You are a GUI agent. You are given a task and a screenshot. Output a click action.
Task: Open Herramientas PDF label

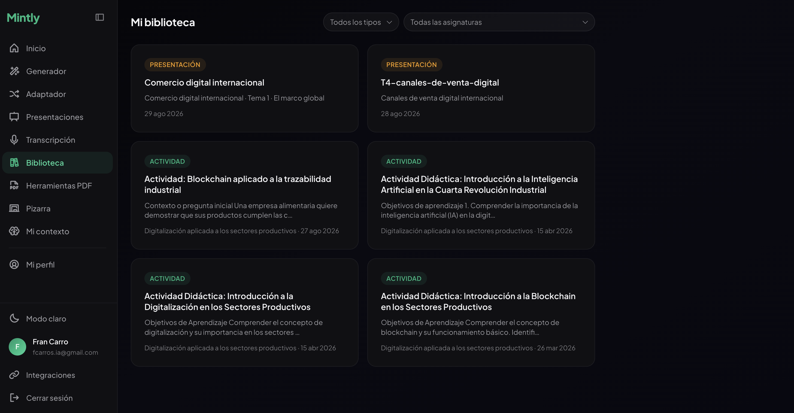pyautogui.click(x=59, y=186)
